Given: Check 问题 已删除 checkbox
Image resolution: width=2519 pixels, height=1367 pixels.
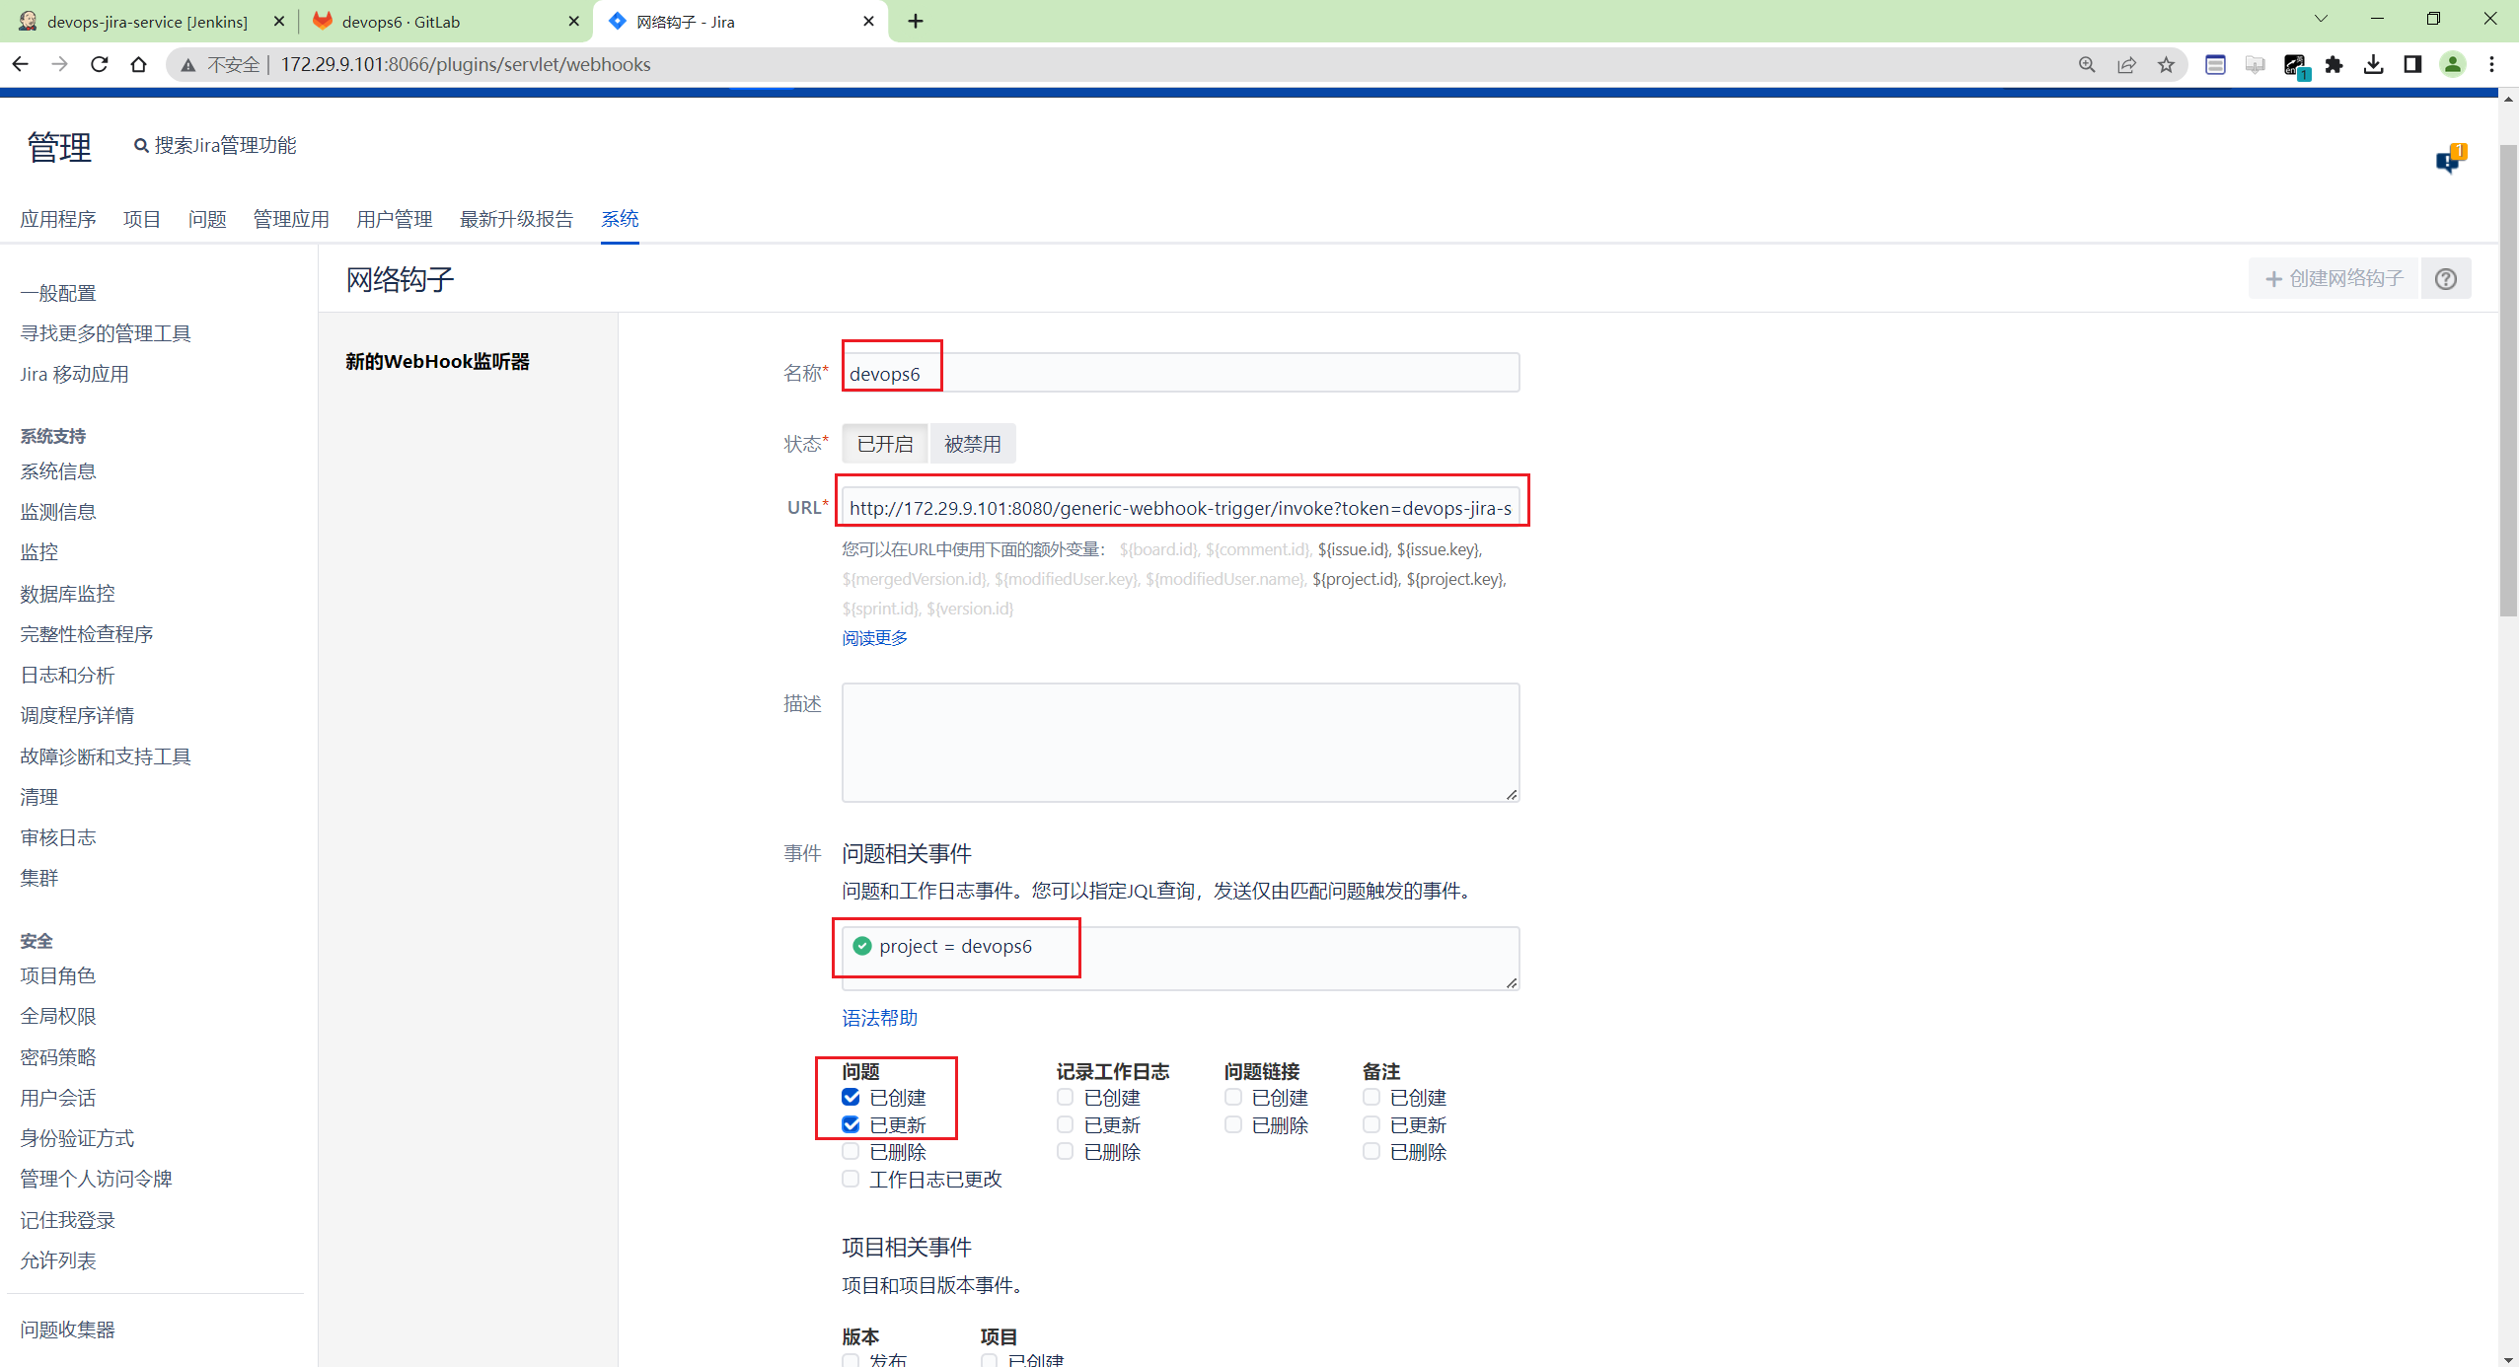Looking at the screenshot, I should click(851, 1151).
